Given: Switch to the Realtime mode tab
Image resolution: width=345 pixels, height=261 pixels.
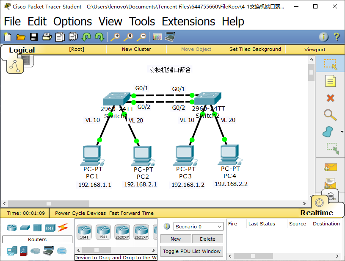Looking at the screenshot, I should 317,213.
